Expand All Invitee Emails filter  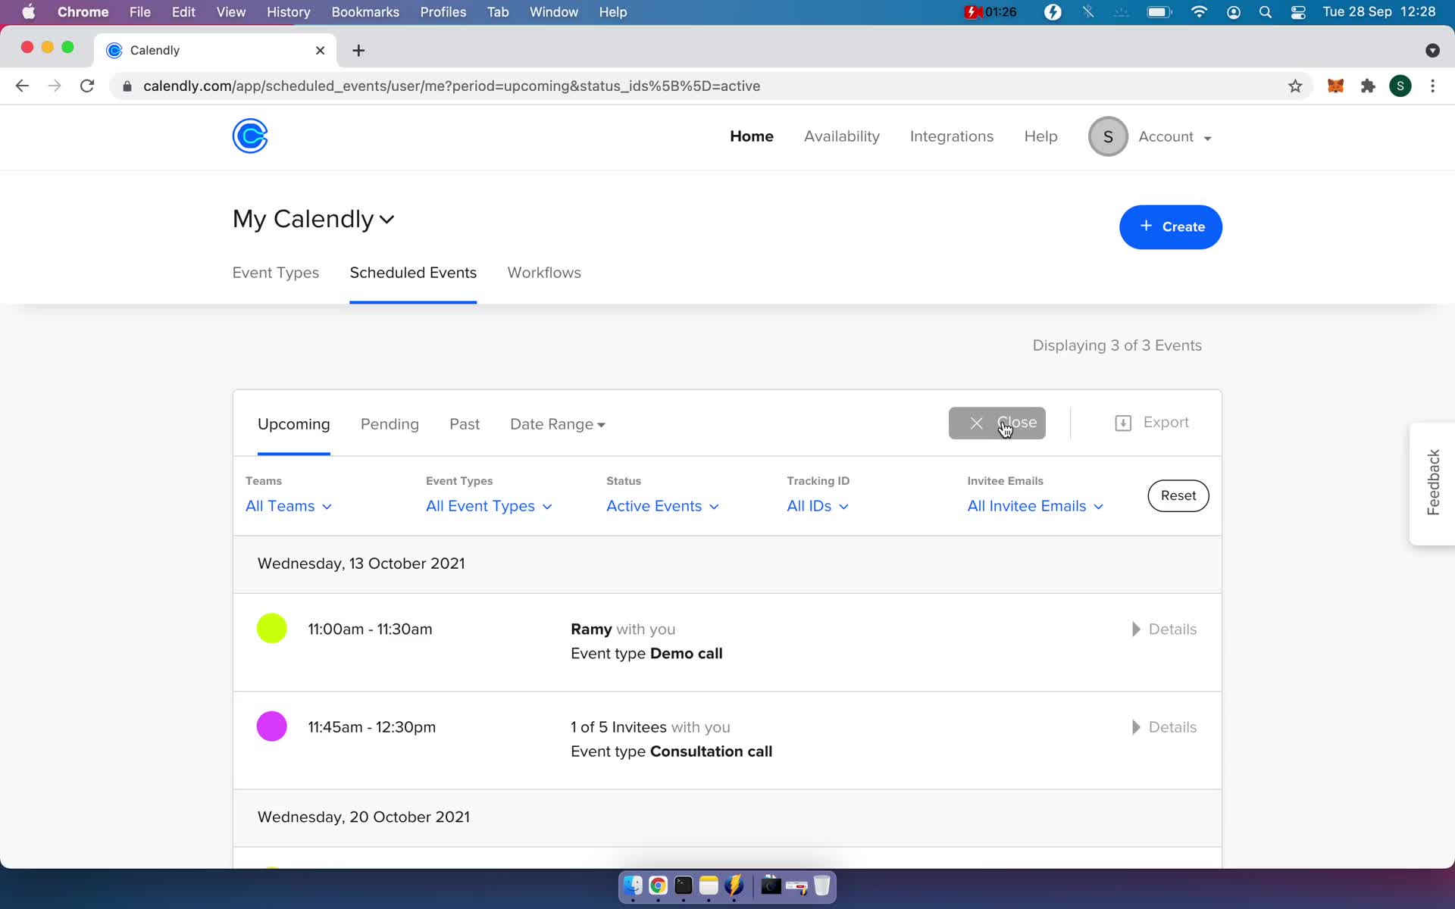(1035, 506)
